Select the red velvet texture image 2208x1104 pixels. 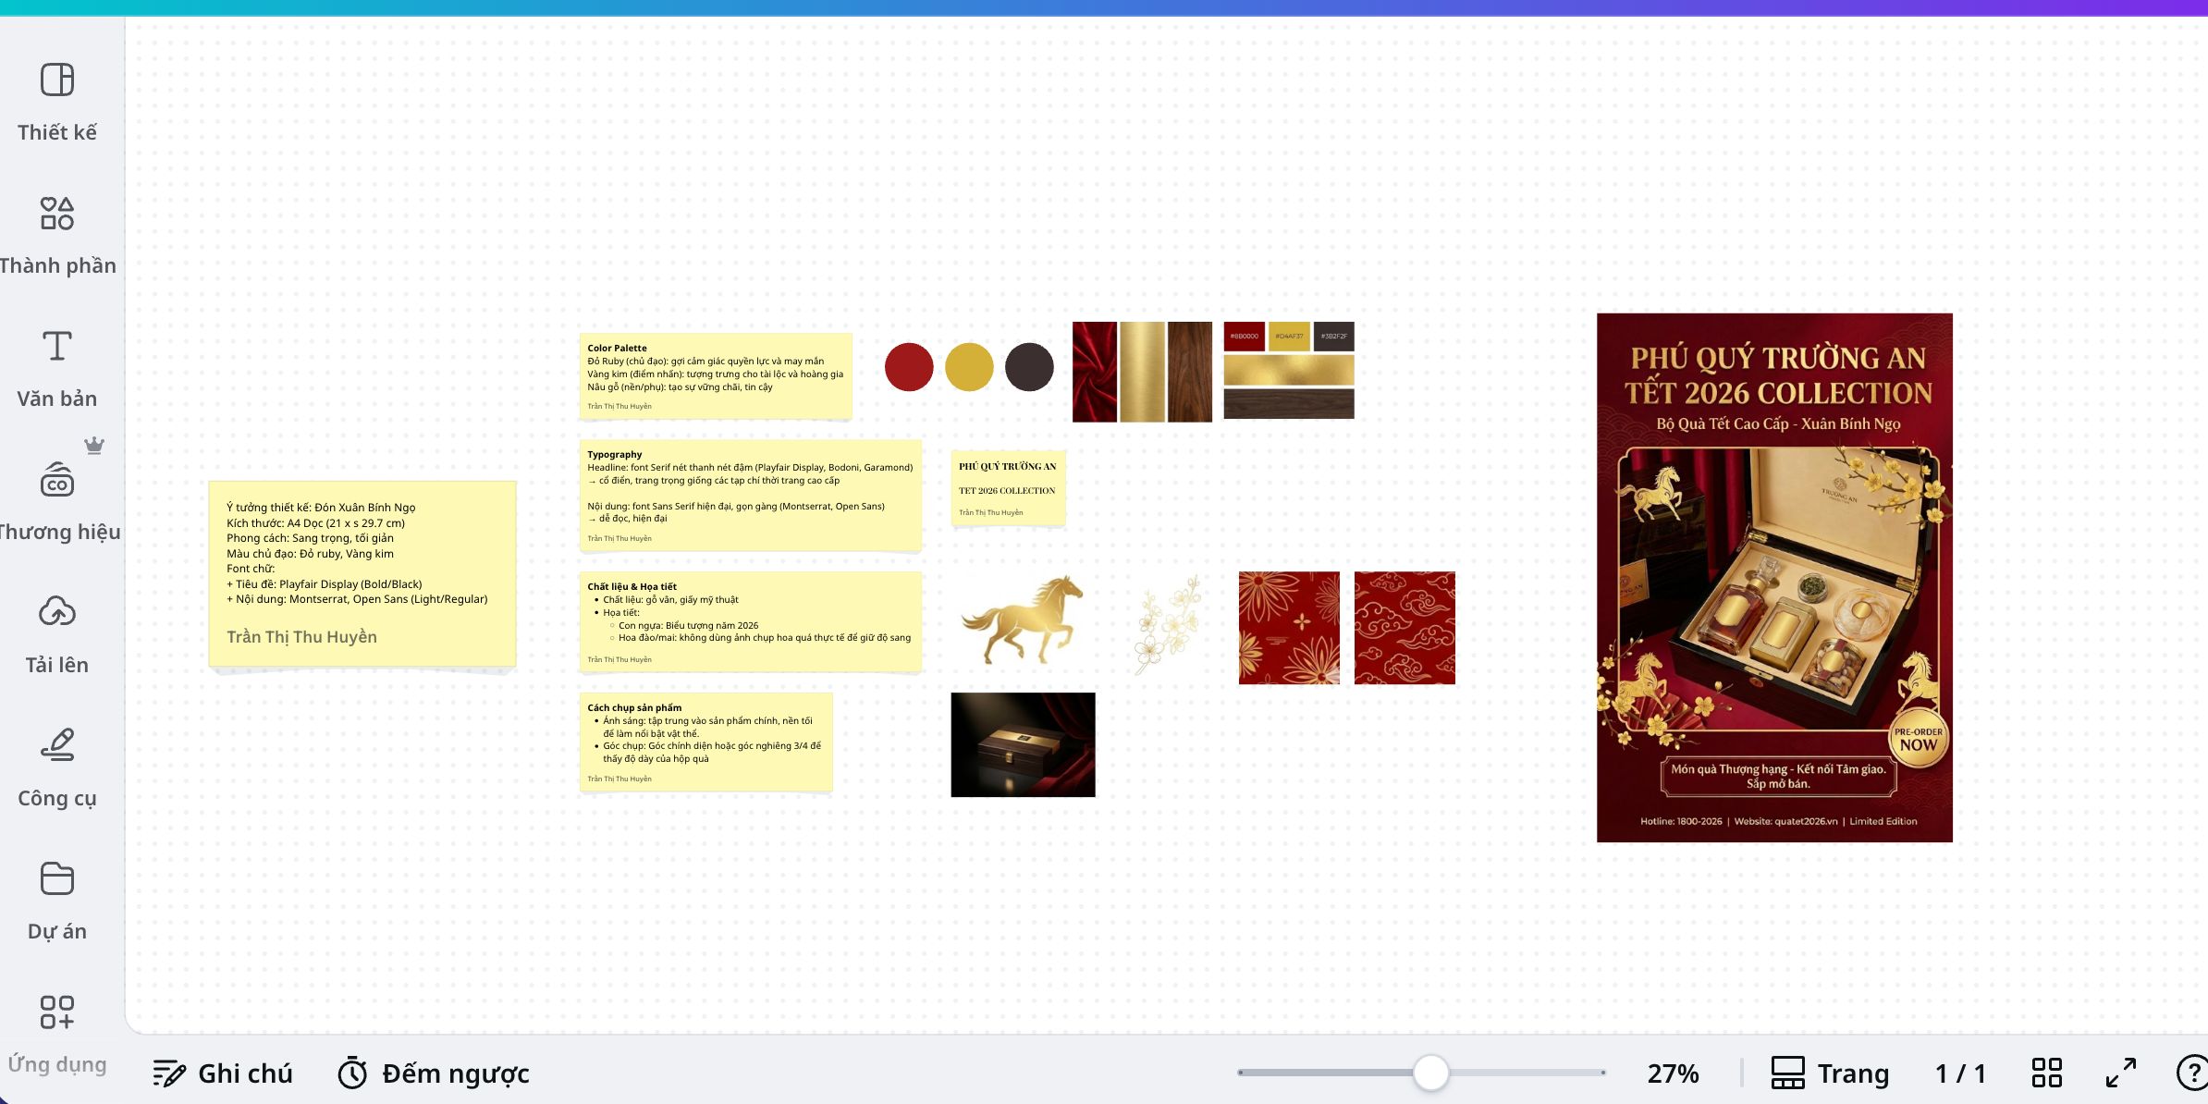[x=1095, y=372]
